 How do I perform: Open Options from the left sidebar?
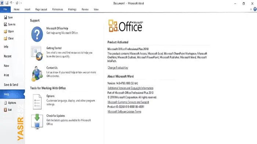[x=10, y=103]
